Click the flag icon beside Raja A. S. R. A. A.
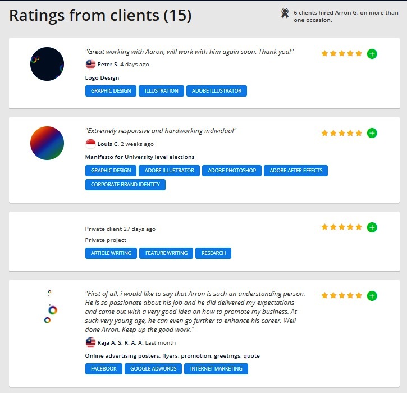This screenshot has width=407, height=393. coord(90,342)
